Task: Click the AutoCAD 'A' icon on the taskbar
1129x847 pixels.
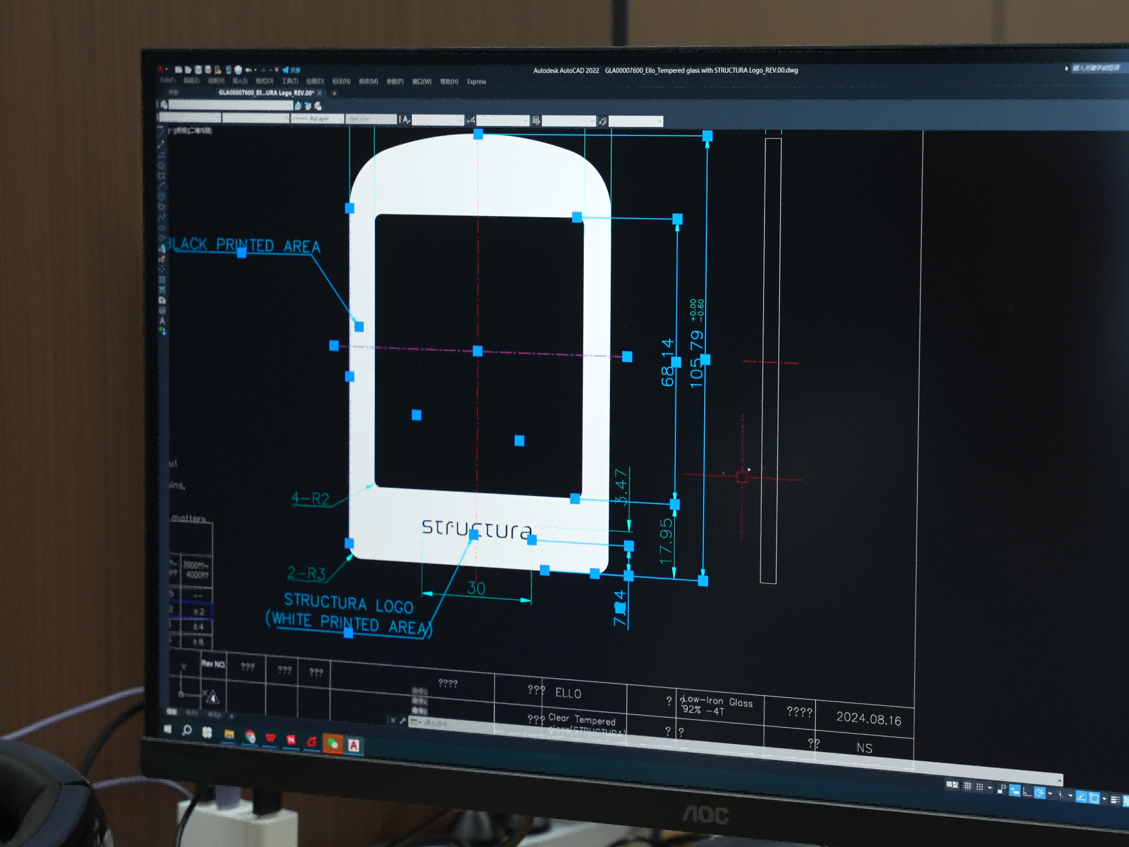Action: pyautogui.click(x=353, y=746)
